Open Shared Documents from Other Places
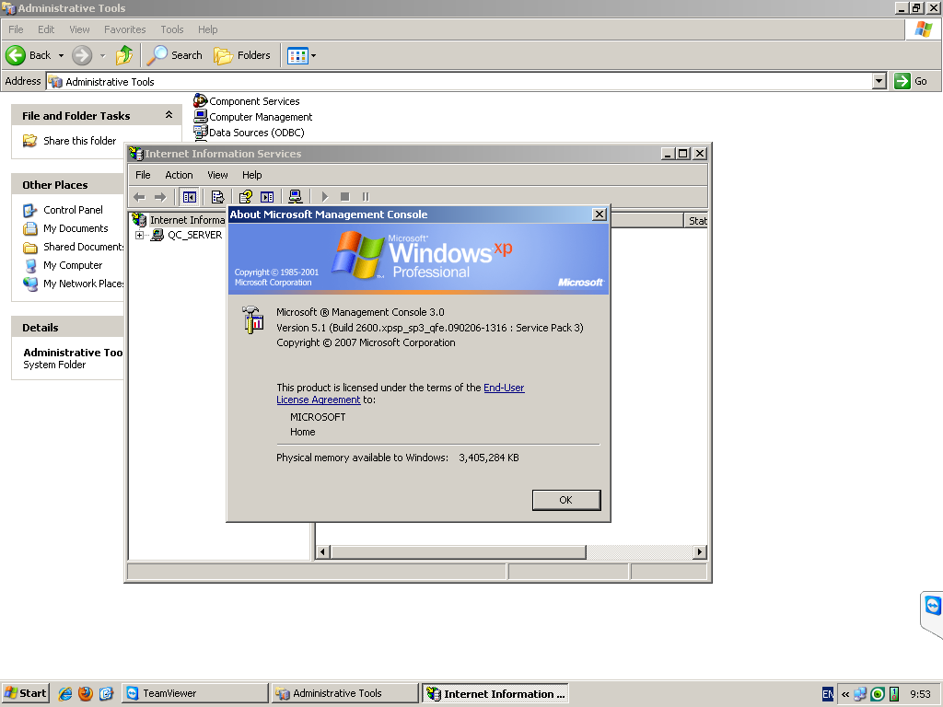Screen dimensions: 943x707 point(73,247)
